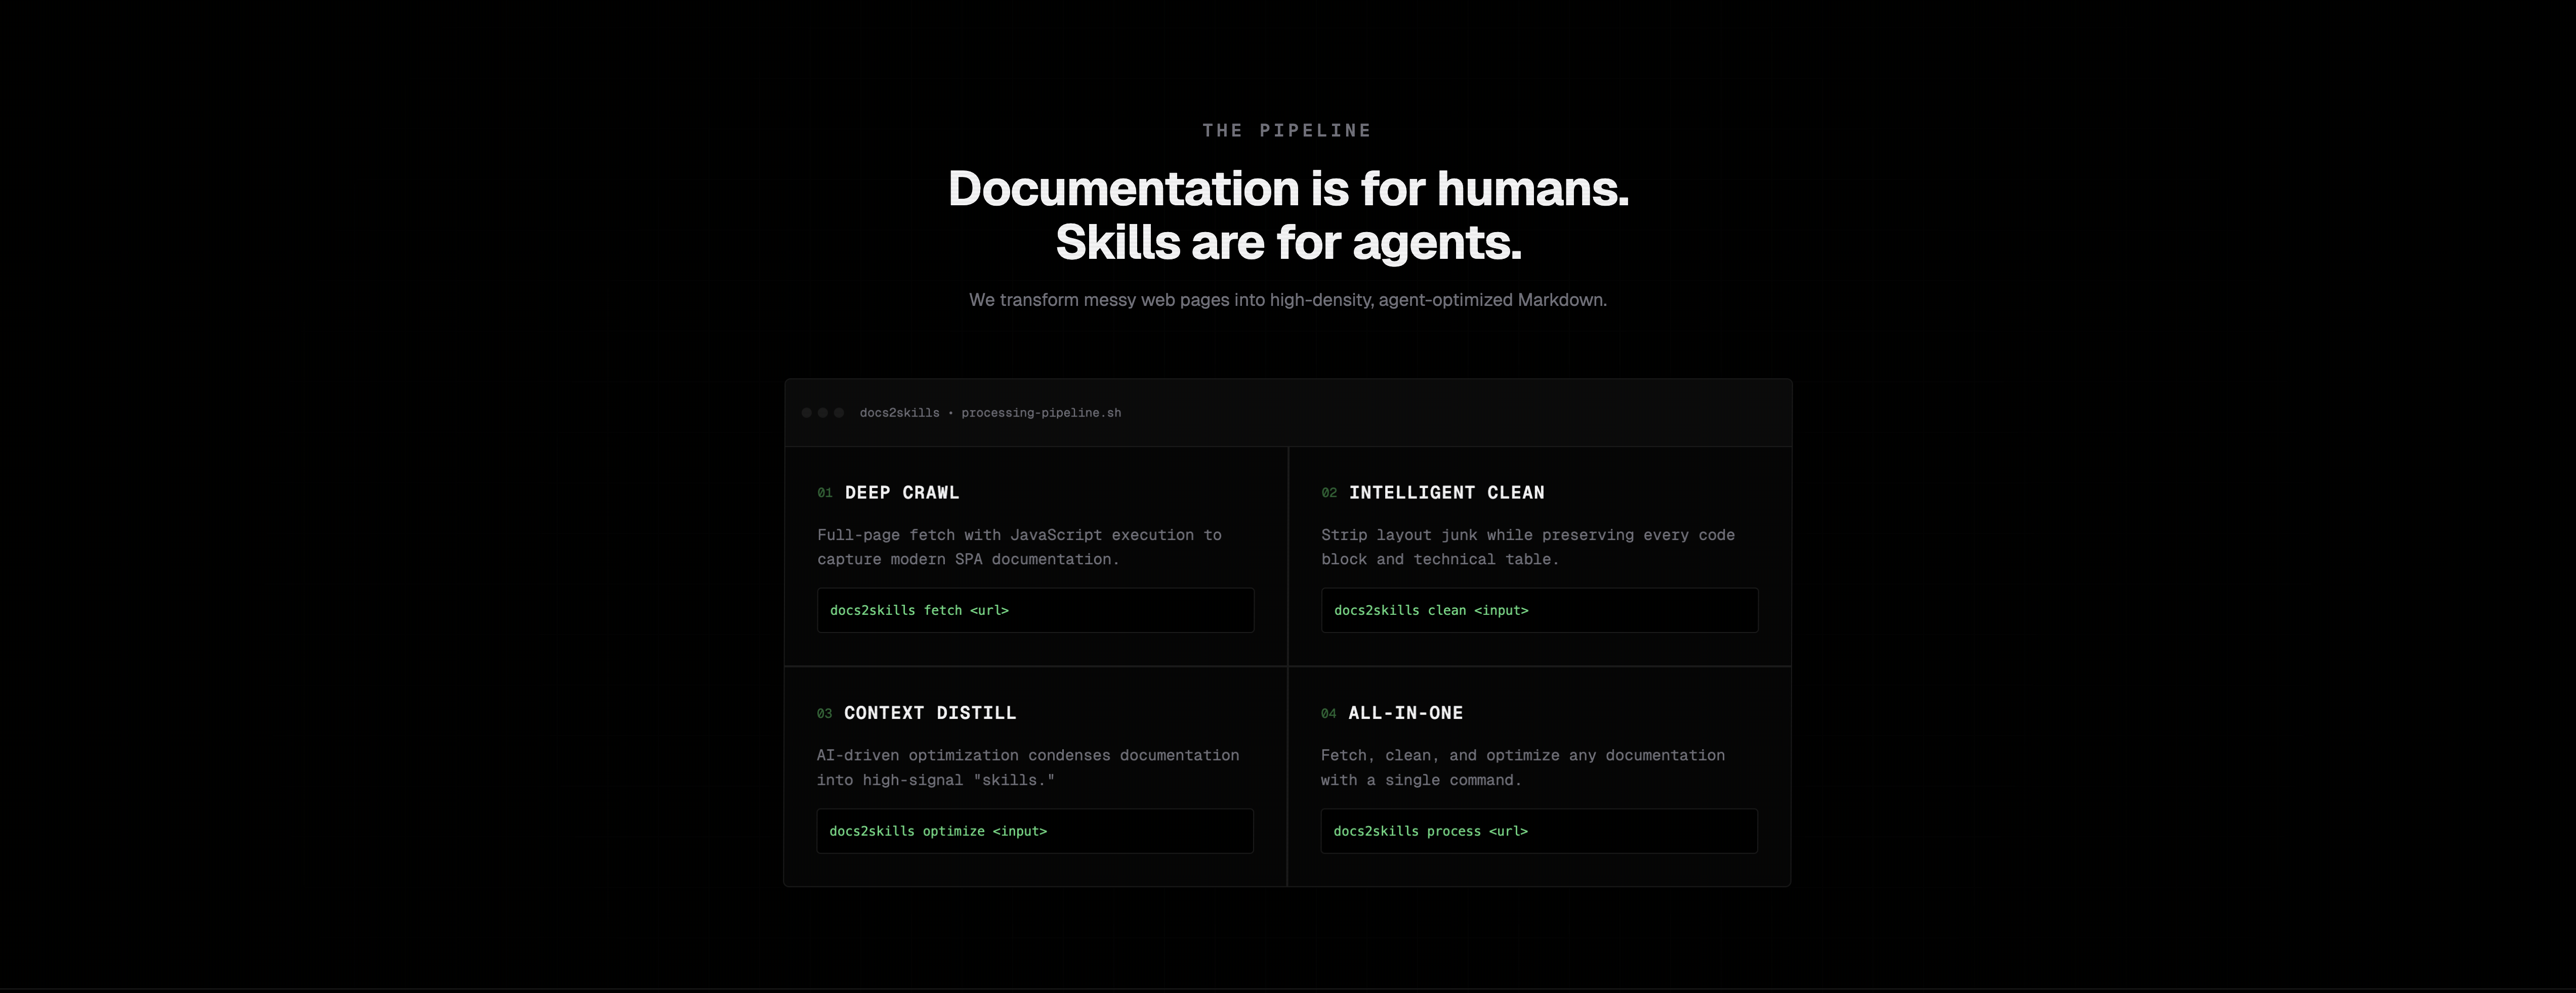This screenshot has width=2576, height=993.
Task: Select the ALL-IN-ONE card title
Action: (x=1405, y=713)
